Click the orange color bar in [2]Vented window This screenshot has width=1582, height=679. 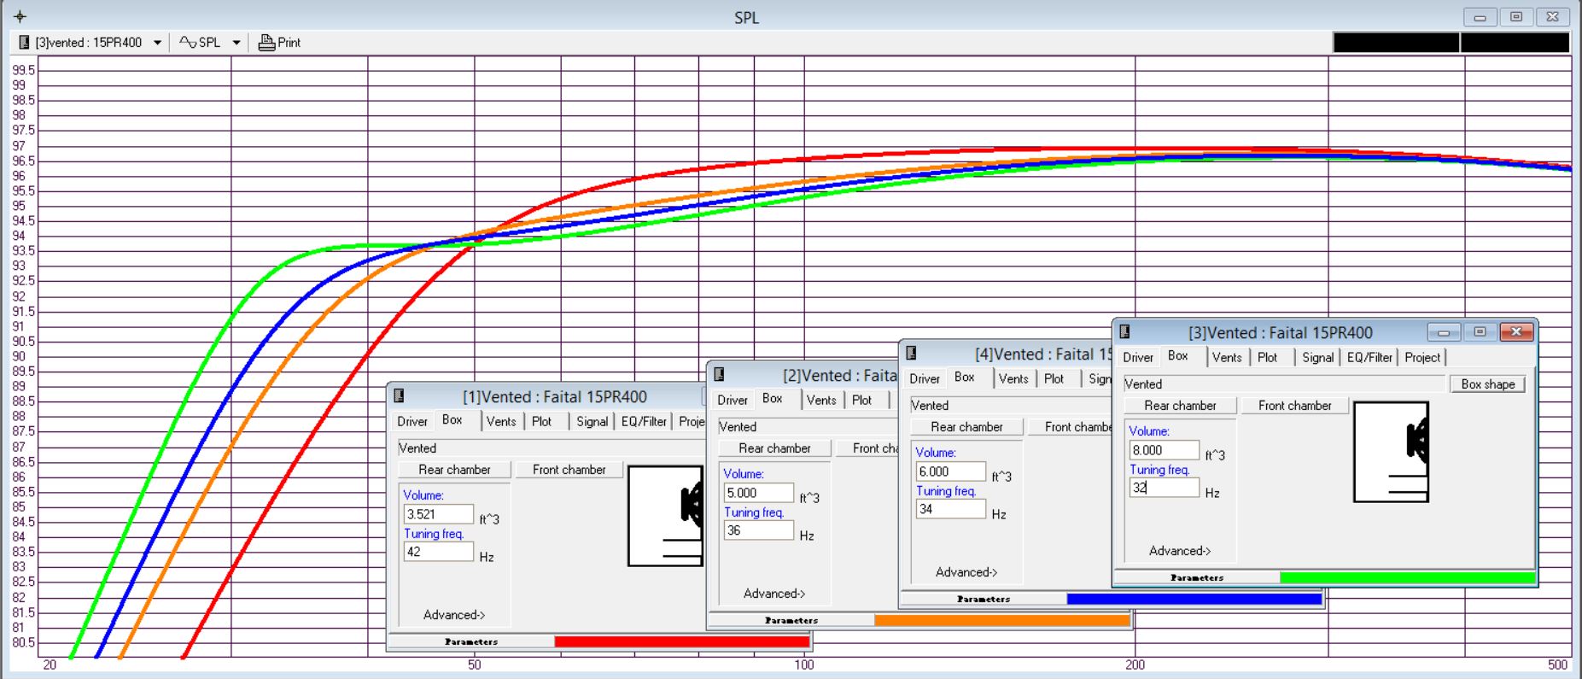(1001, 621)
